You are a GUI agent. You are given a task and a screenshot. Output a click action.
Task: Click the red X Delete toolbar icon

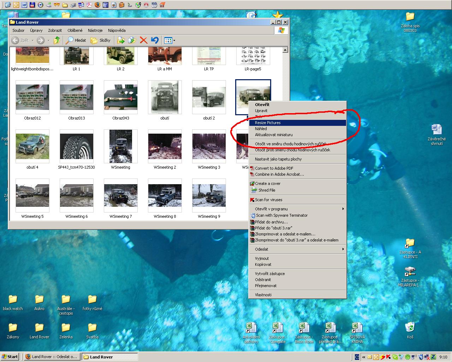[x=143, y=40]
